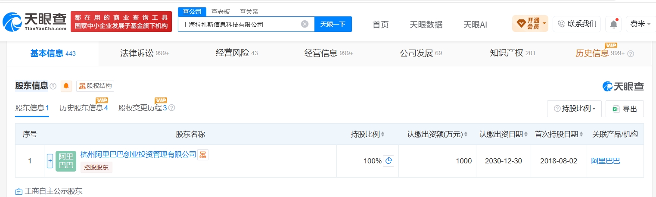This screenshot has height=197, width=656.
Task: Sort by 首次持股日期 column
Action: (559, 134)
